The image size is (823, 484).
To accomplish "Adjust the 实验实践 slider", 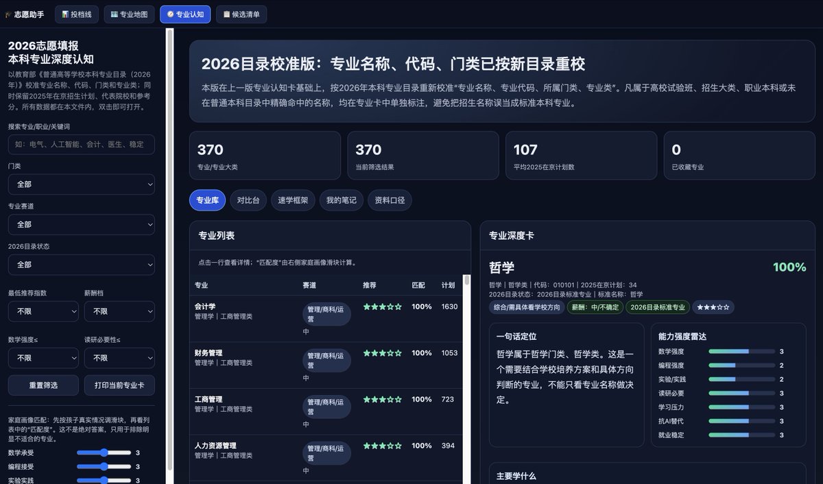I will coord(104,481).
